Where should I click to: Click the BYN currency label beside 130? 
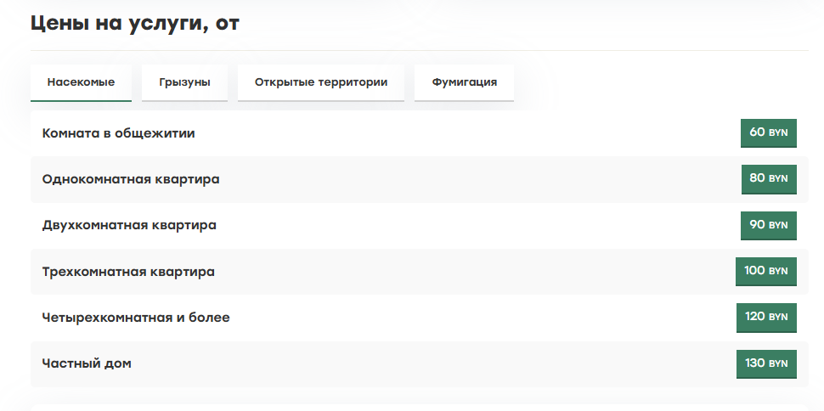click(778, 363)
